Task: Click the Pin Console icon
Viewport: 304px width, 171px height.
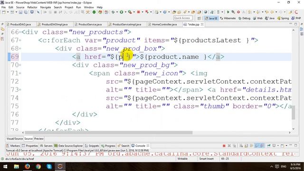Action: click(x=269, y=146)
